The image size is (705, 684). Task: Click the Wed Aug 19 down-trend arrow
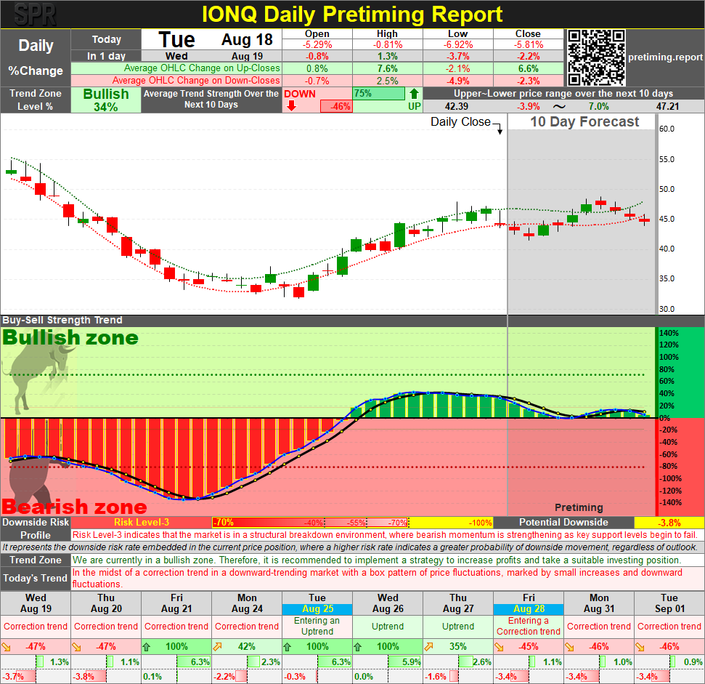click(x=7, y=647)
